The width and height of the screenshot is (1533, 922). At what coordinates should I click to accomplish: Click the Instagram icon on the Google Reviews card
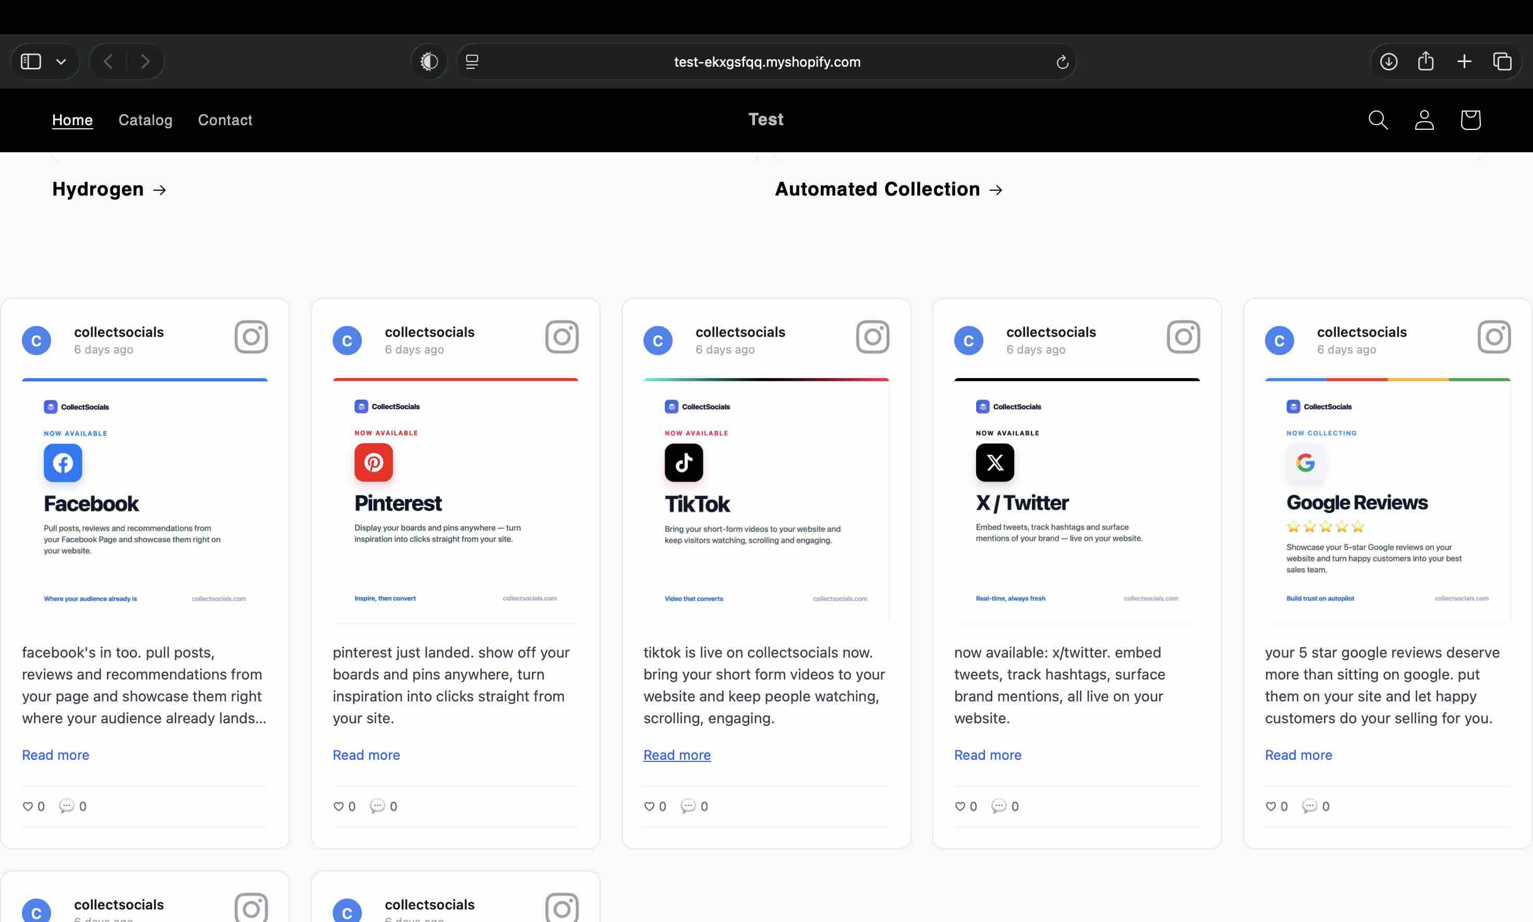(1494, 337)
